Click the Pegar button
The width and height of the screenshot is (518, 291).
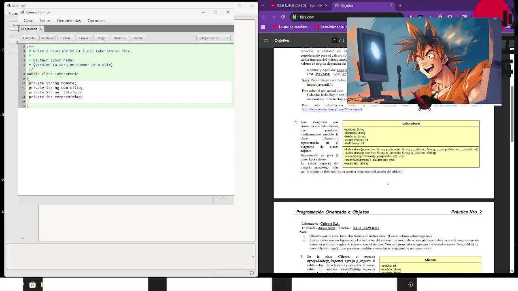[x=102, y=38]
